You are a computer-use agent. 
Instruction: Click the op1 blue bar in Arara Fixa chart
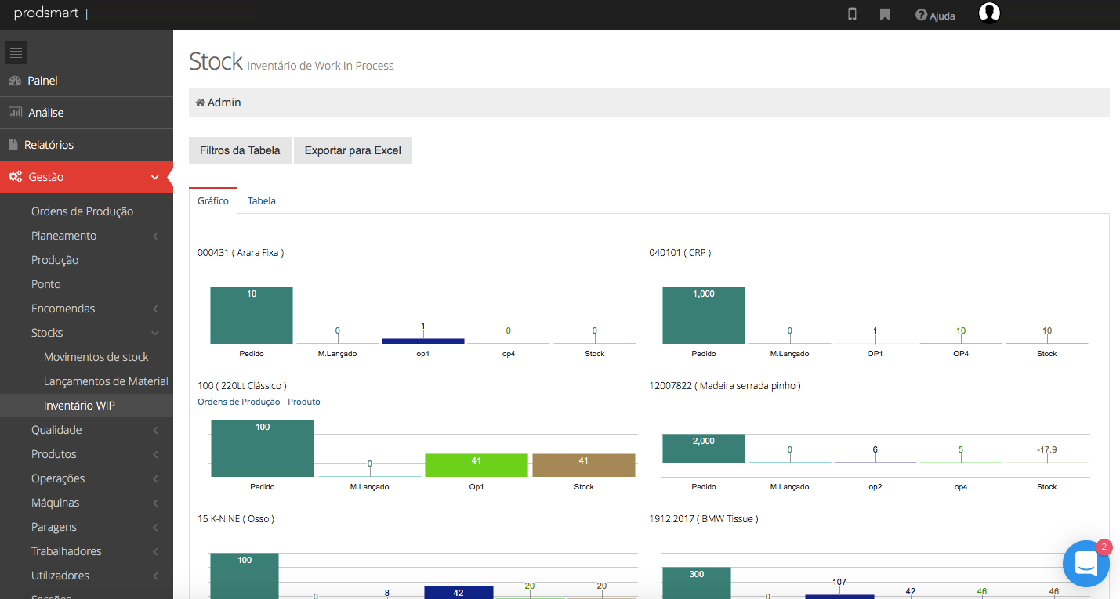(x=423, y=341)
